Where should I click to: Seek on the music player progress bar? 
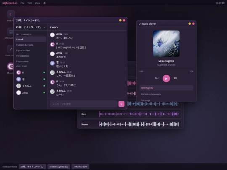click(x=166, y=69)
